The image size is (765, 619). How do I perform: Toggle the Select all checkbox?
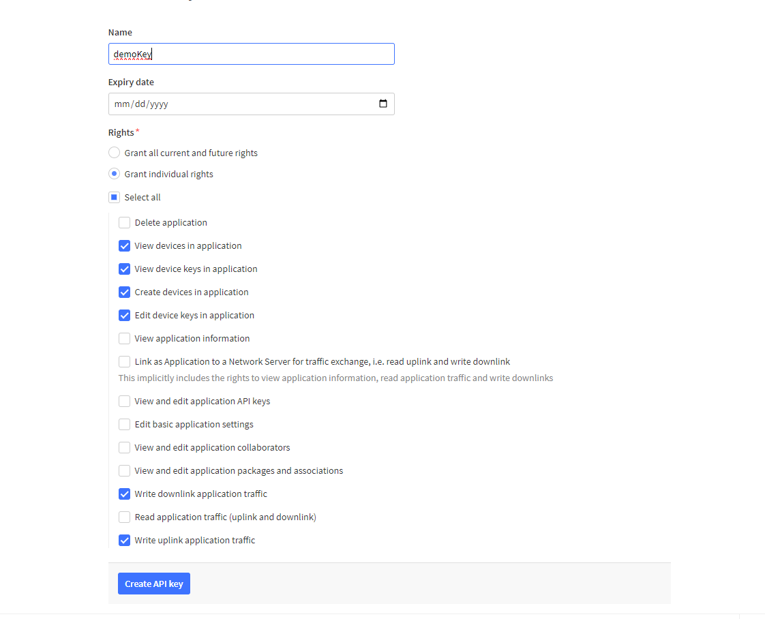(115, 197)
